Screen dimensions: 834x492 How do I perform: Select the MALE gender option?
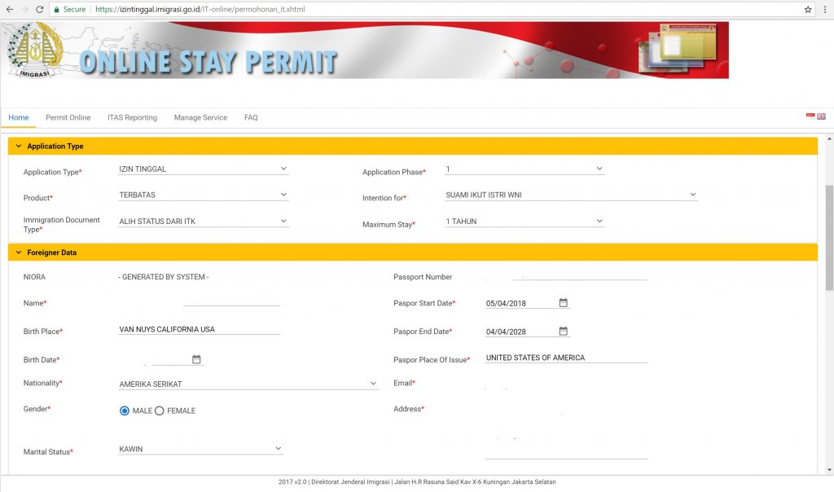tap(125, 411)
